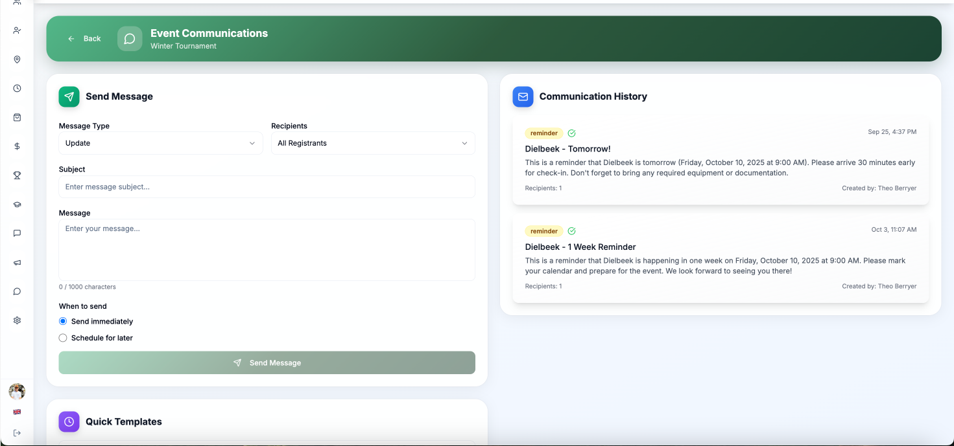Click 'Recipients: 1' on the Tomorrow card

click(x=543, y=188)
